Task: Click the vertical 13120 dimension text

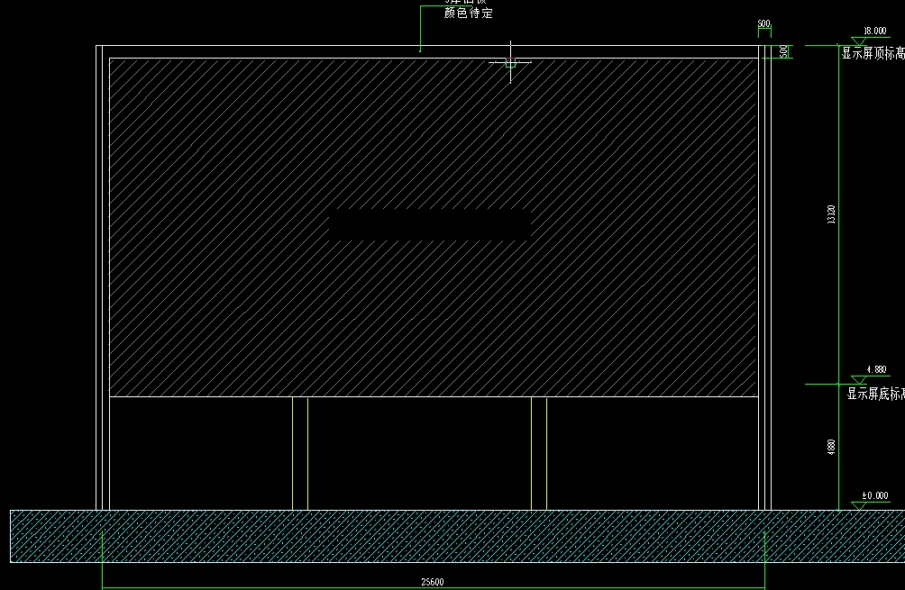Action: coord(831,214)
